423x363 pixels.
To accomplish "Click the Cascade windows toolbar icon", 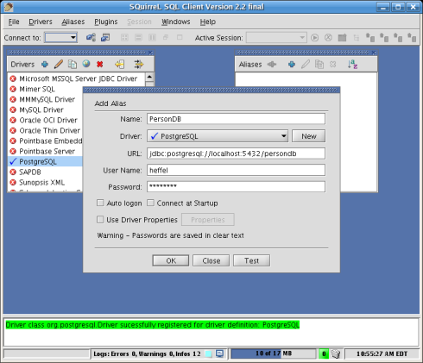I will tap(166, 37).
